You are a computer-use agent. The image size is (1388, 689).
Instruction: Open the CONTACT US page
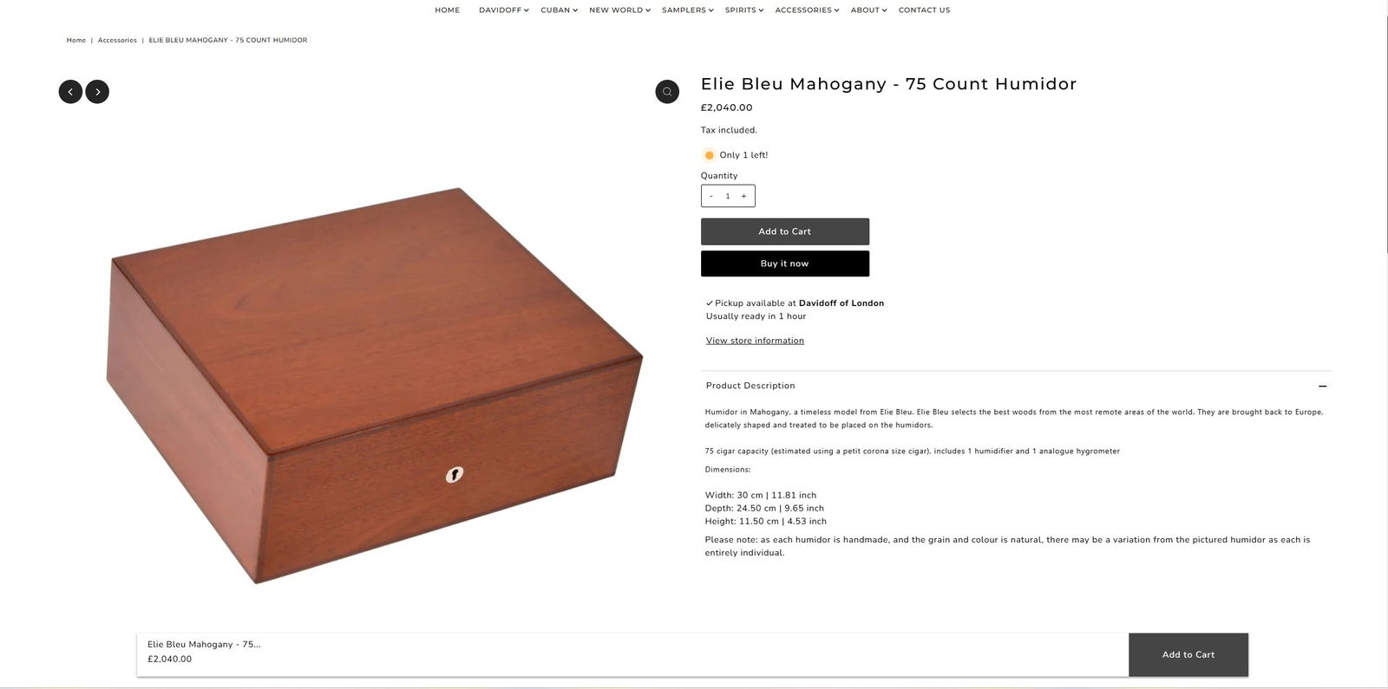923,10
